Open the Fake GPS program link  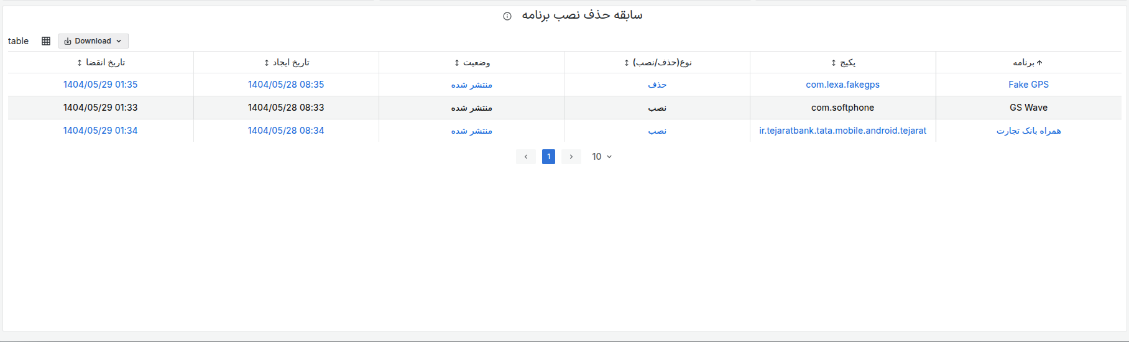(x=1028, y=85)
